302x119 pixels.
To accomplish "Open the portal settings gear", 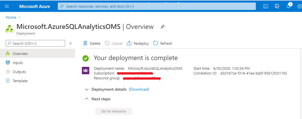I will point(299,6).
